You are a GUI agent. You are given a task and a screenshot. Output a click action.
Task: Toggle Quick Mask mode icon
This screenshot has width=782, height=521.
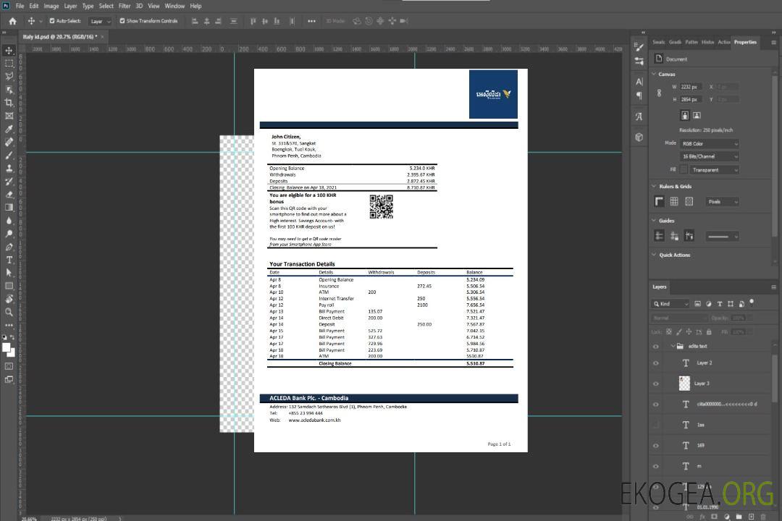tap(9, 366)
